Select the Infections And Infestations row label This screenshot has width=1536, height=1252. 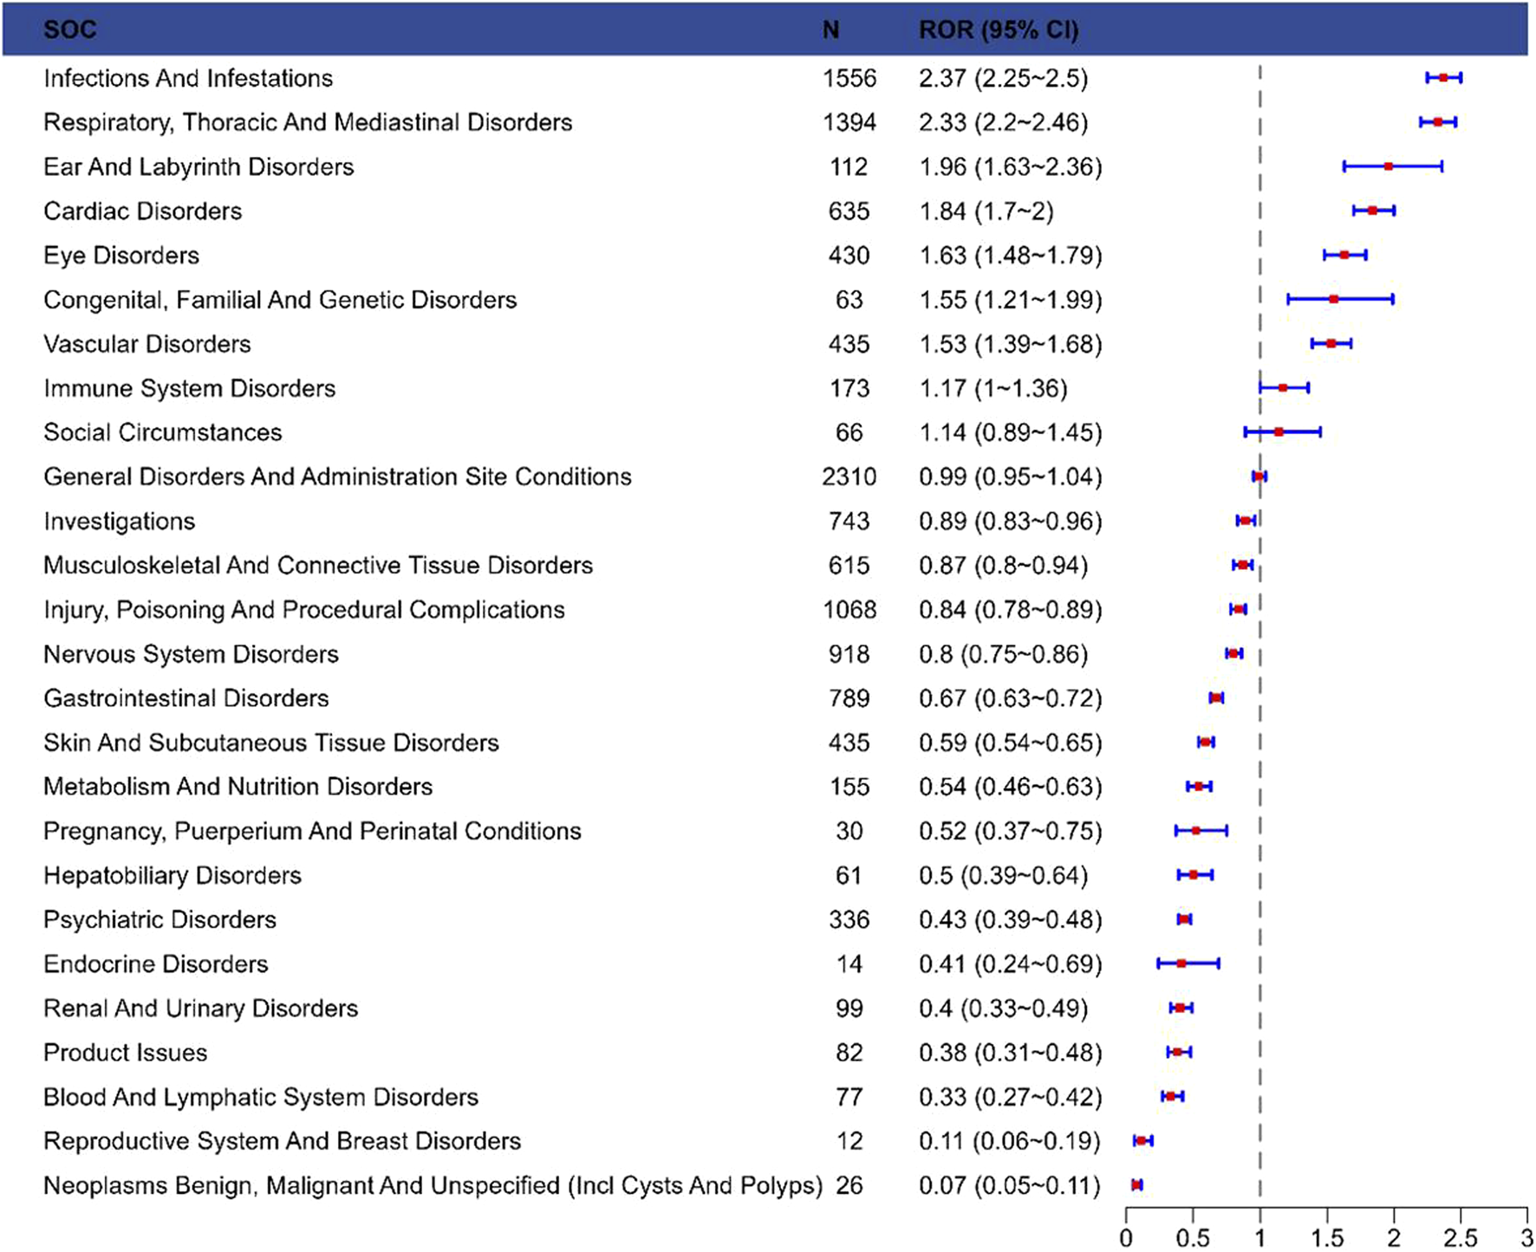[188, 78]
